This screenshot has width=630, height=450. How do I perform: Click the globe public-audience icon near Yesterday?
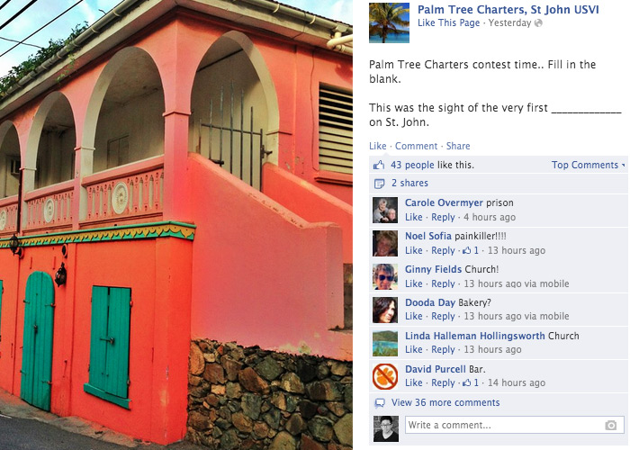[x=538, y=22]
